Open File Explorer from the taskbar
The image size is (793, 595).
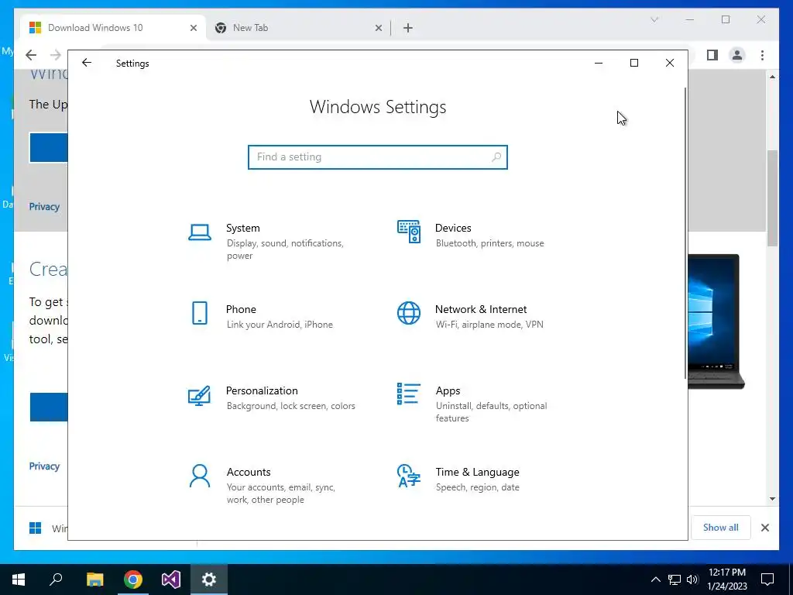click(x=94, y=580)
